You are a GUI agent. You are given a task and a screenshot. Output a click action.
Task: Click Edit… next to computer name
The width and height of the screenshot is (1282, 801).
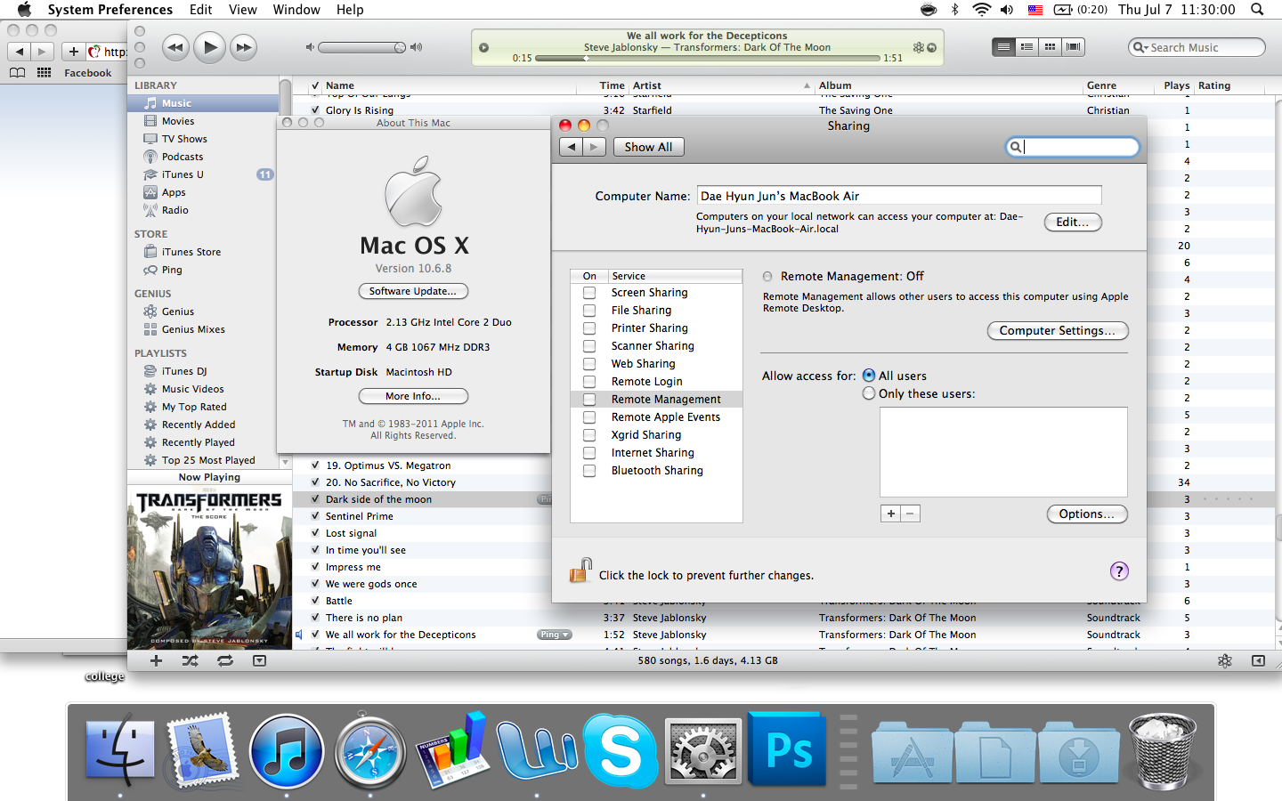click(x=1073, y=222)
